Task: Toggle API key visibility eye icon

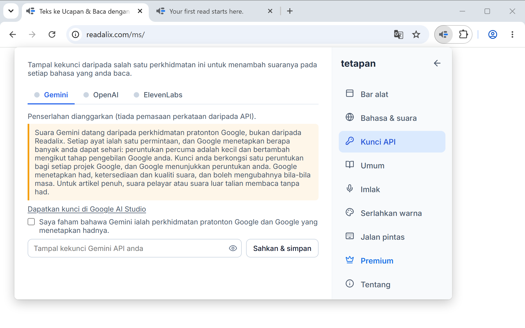Action: [x=233, y=248]
